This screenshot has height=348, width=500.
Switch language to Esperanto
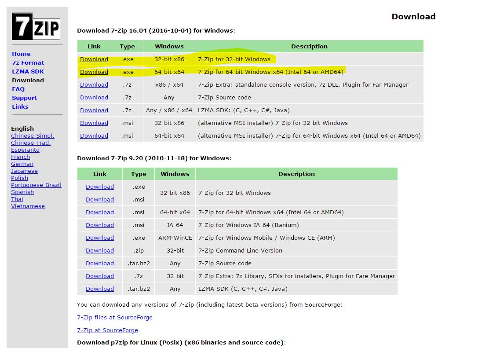coord(25,150)
